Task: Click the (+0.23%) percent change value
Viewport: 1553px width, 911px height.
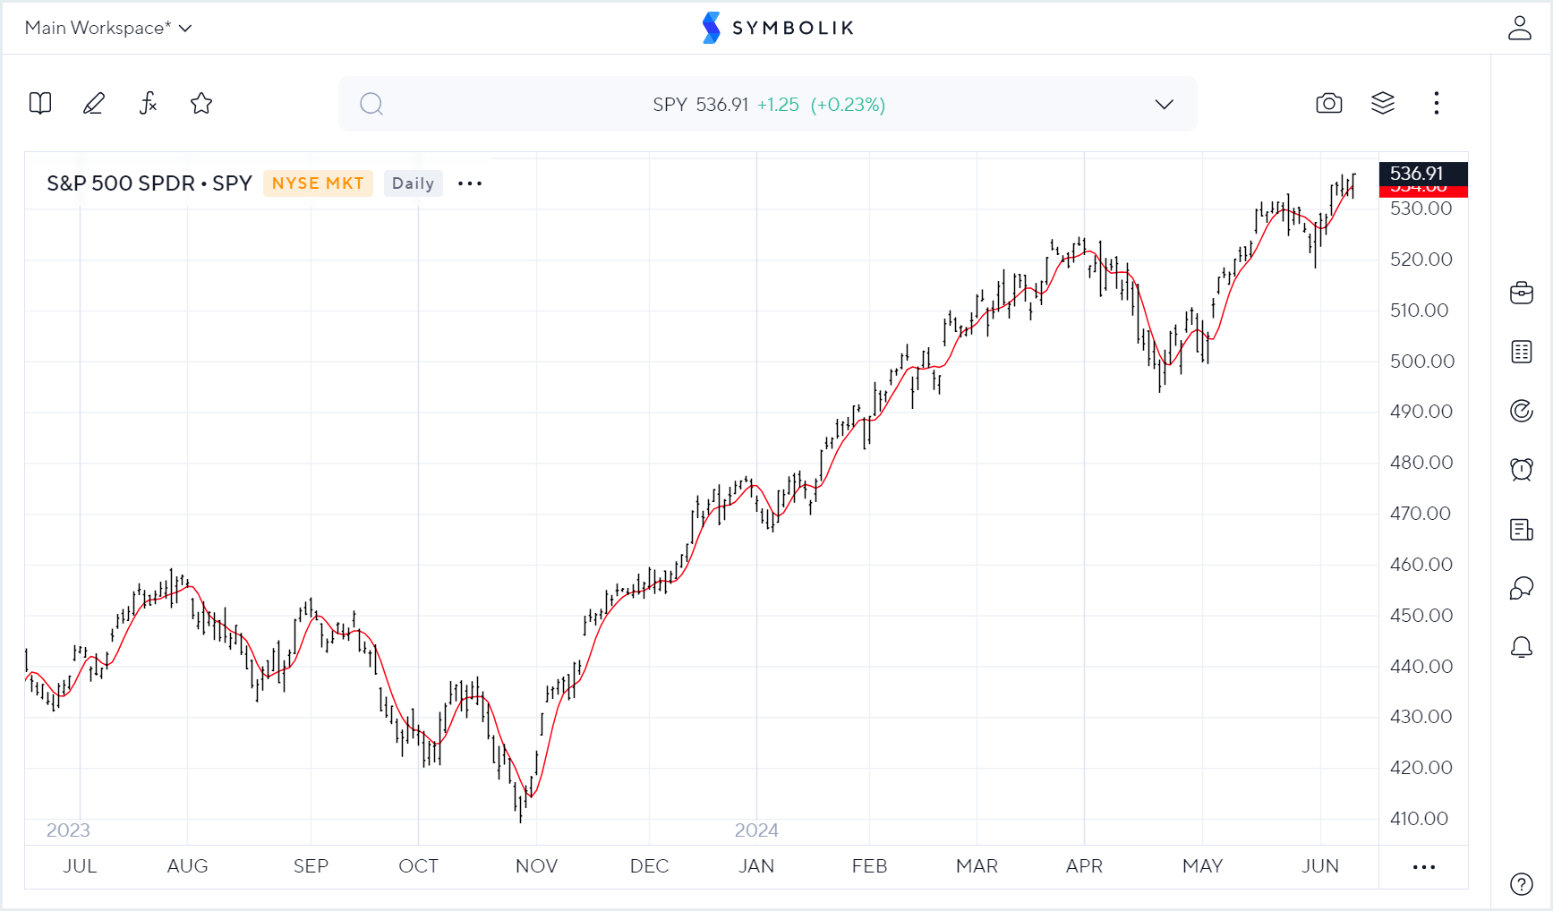Action: click(848, 105)
